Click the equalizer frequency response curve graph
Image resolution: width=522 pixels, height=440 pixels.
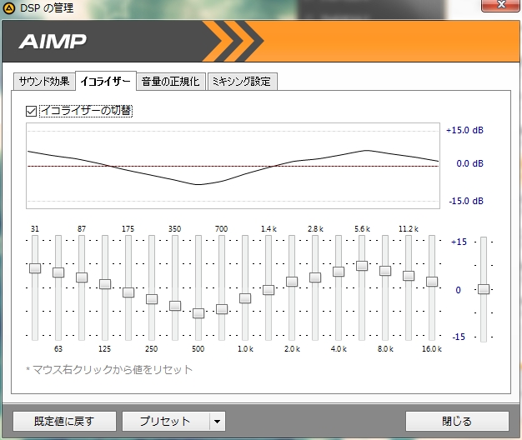pyautogui.click(x=233, y=166)
